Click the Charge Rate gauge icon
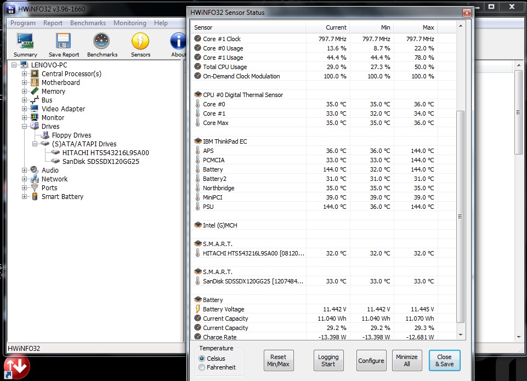Viewport: 527px width, 381px height. coord(197,337)
